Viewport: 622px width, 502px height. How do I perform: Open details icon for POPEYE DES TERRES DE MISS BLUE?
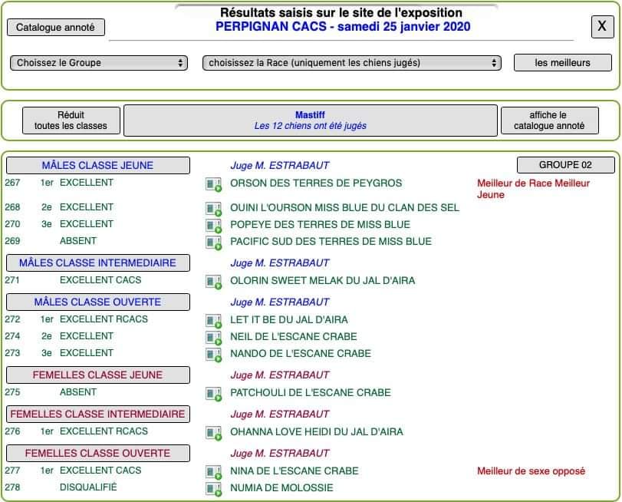213,225
